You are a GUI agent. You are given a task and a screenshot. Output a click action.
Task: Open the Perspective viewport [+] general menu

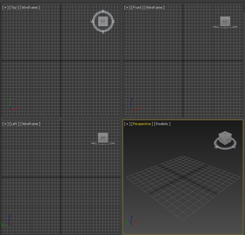[127, 124]
